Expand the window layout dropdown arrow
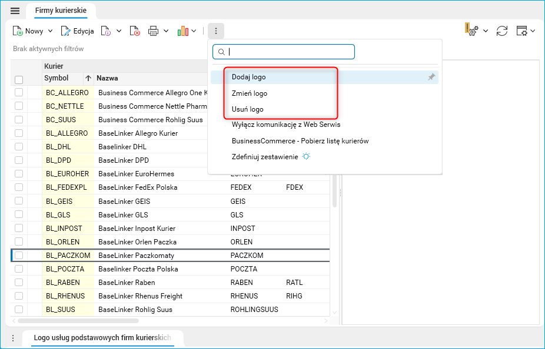This screenshot has width=545, height=349. coord(533,31)
